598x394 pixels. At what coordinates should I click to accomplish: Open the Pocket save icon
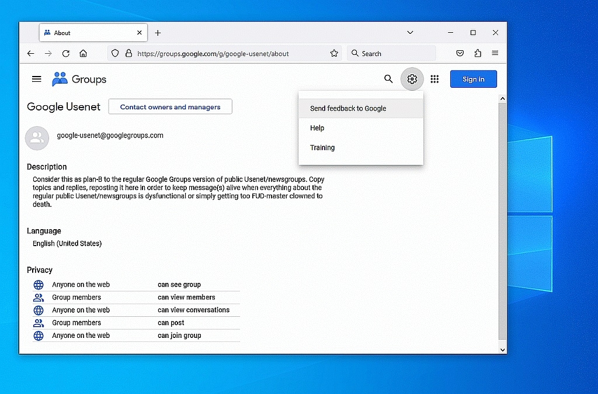pyautogui.click(x=460, y=53)
